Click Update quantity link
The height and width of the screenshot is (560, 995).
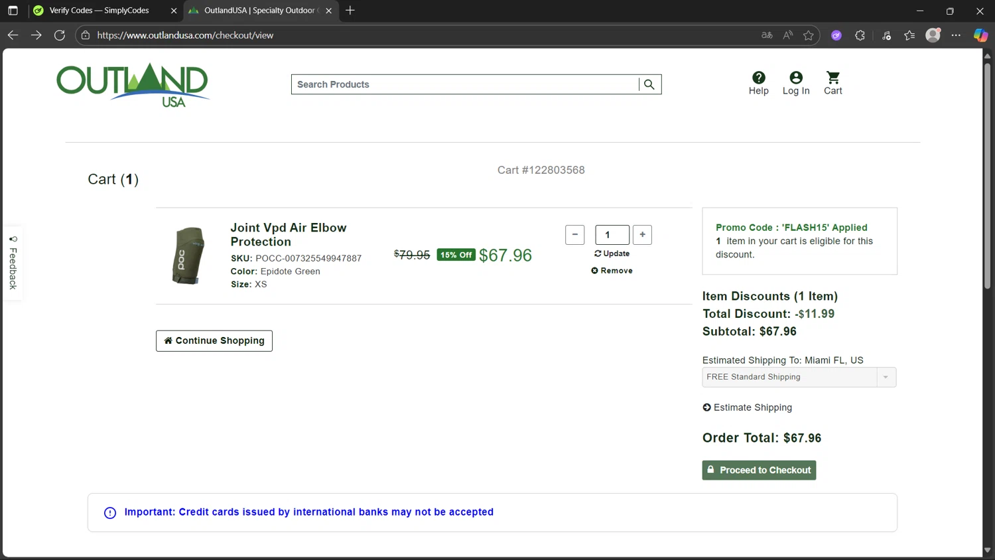pyautogui.click(x=612, y=253)
